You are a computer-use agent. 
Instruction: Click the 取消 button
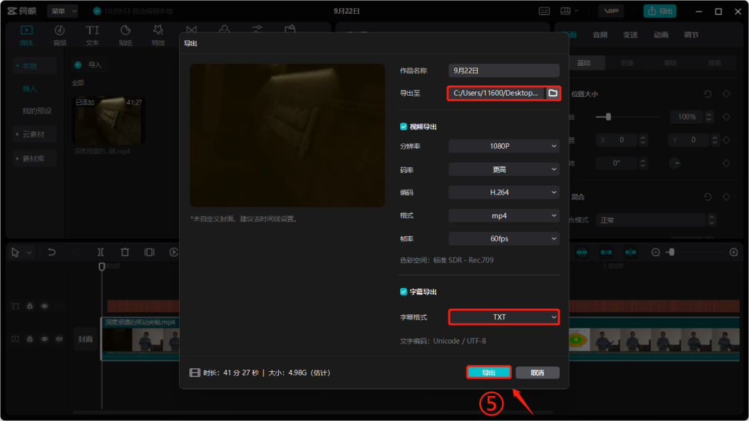[537, 373]
